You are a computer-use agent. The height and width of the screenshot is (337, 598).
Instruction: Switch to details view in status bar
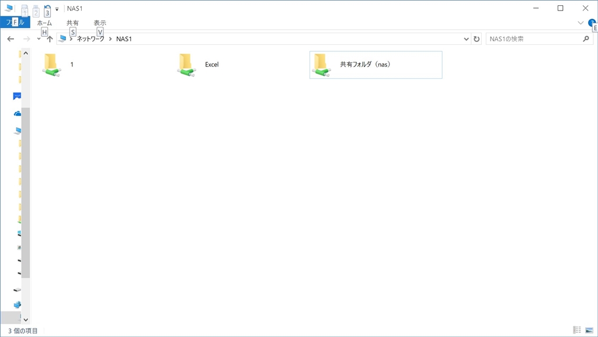pos(577,330)
